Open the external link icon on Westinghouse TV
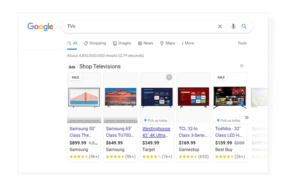This screenshot has width=286, height=186. 169,77
